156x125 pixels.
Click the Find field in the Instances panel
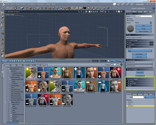pyautogui.click(x=138, y=97)
